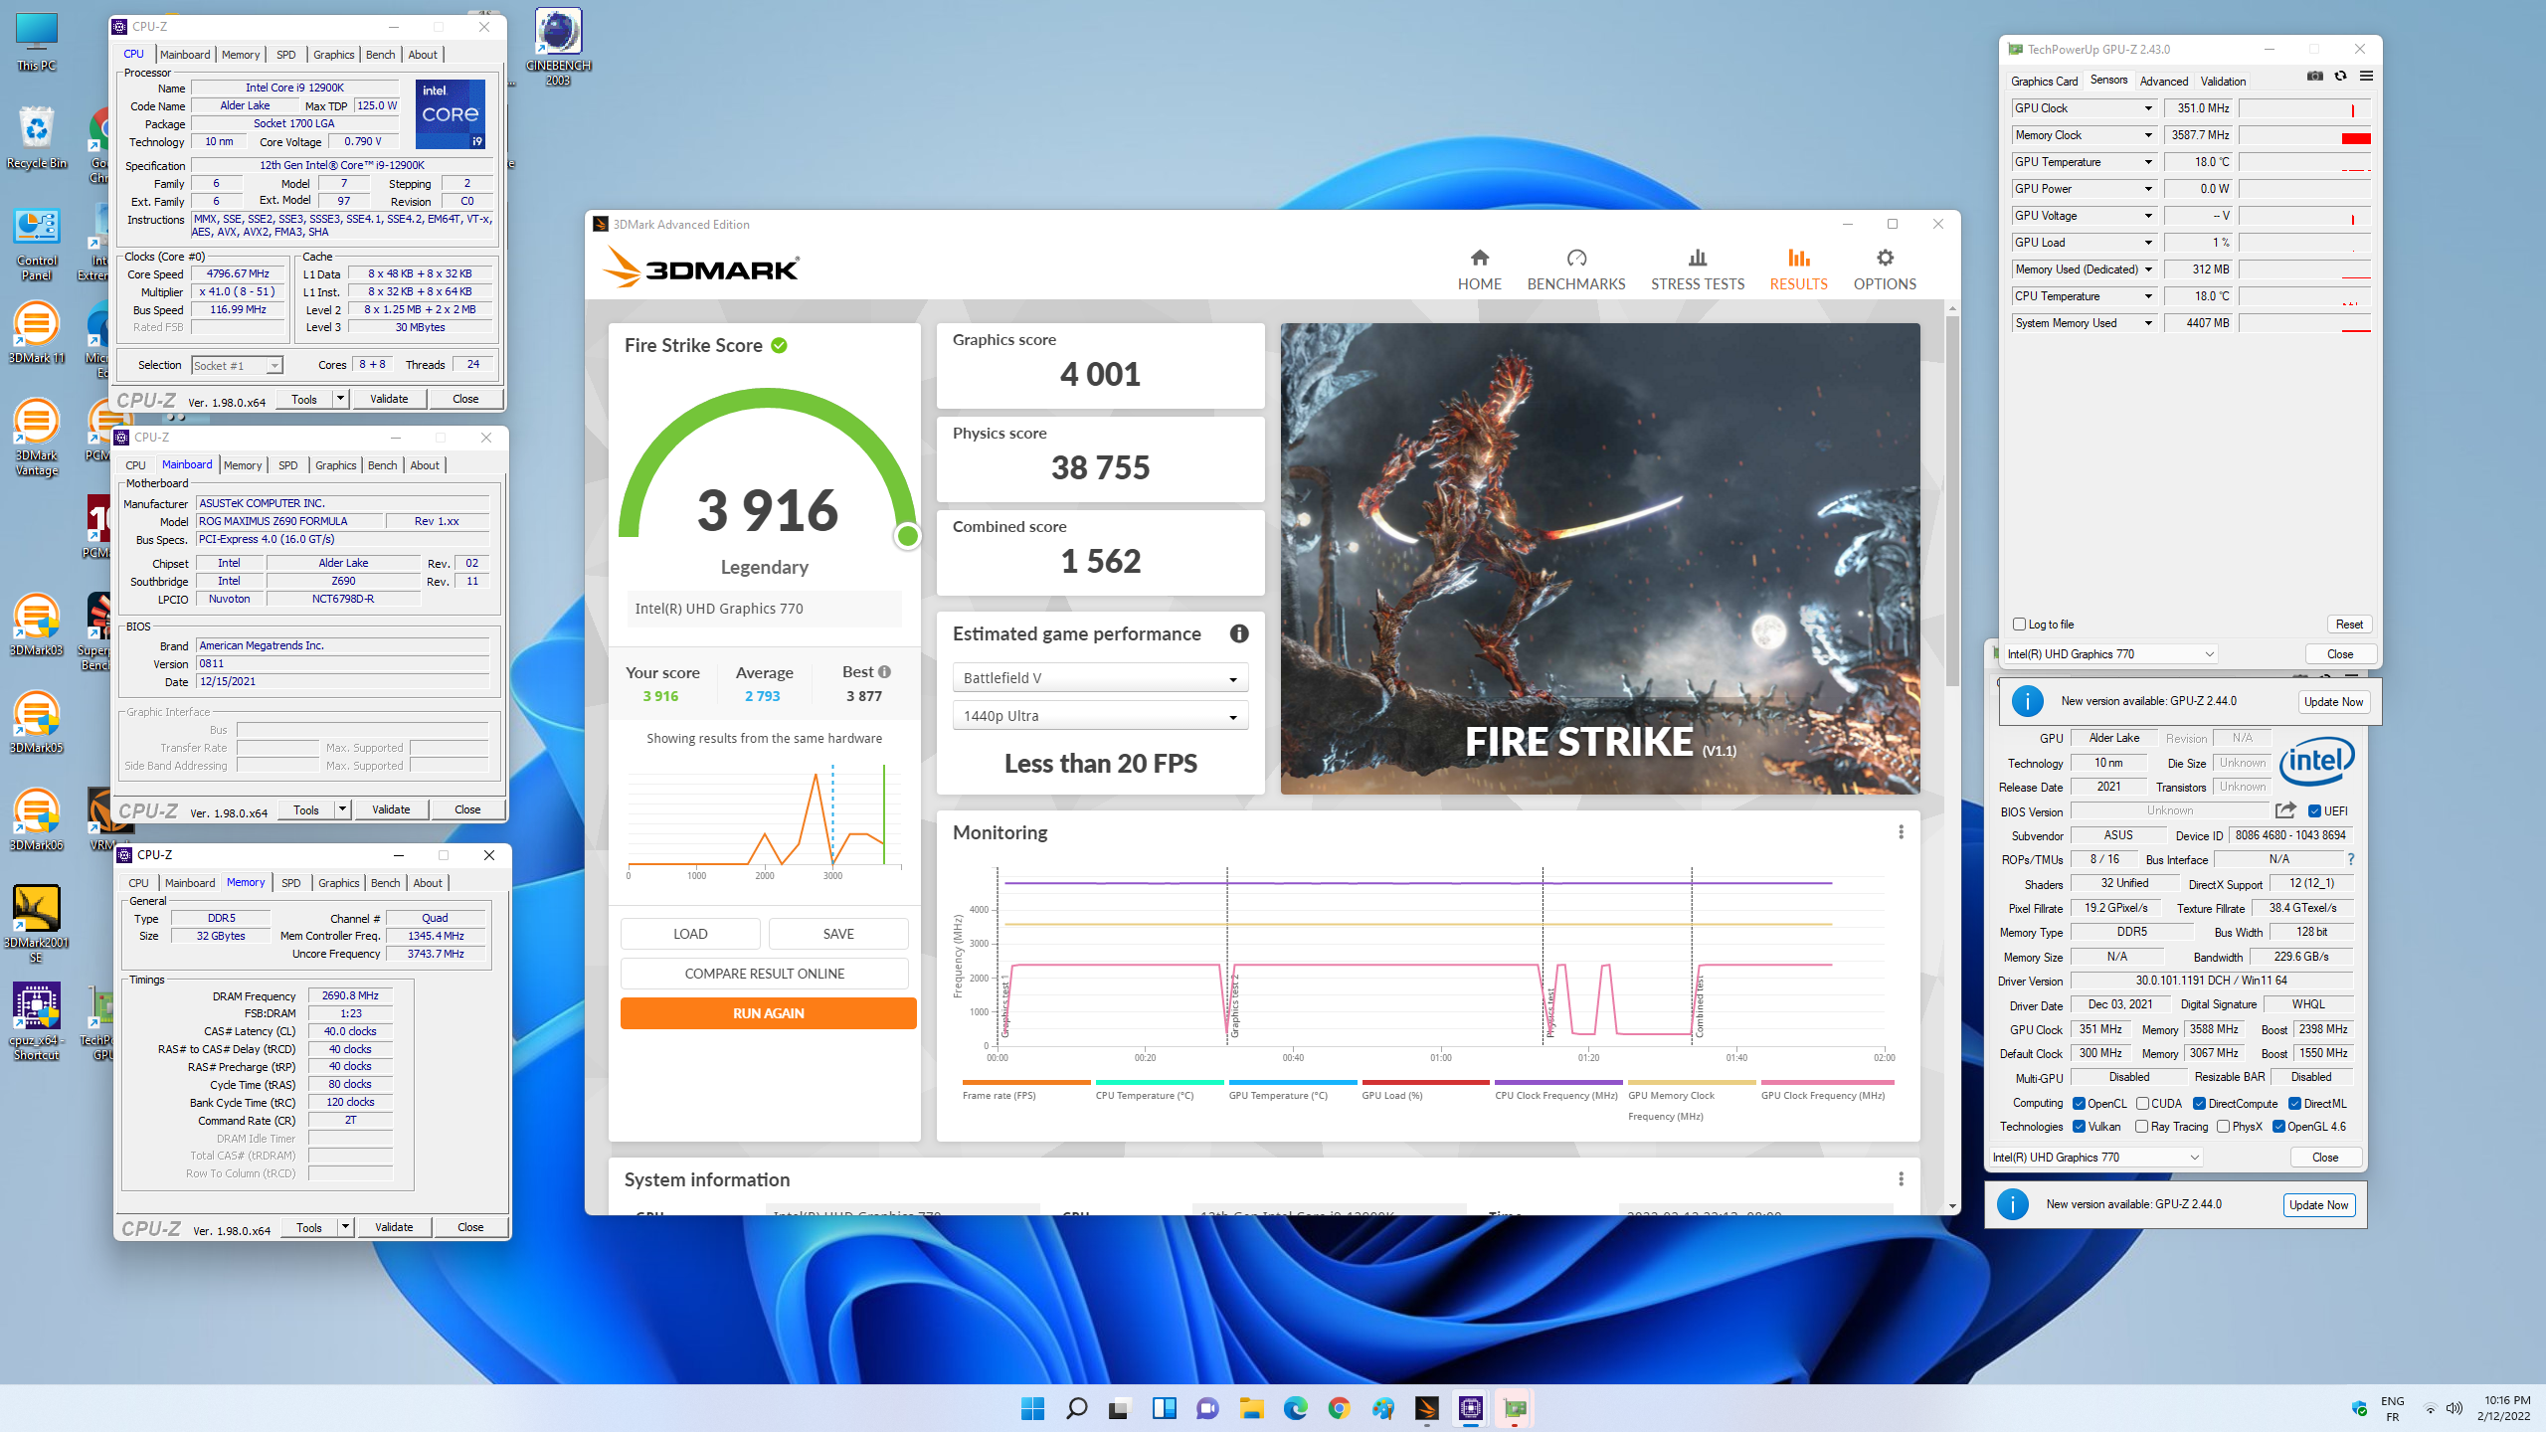Screen dimensions: 2546x1432
Task: Click taskbar Search magnifier icon
Action: pos(1076,1408)
